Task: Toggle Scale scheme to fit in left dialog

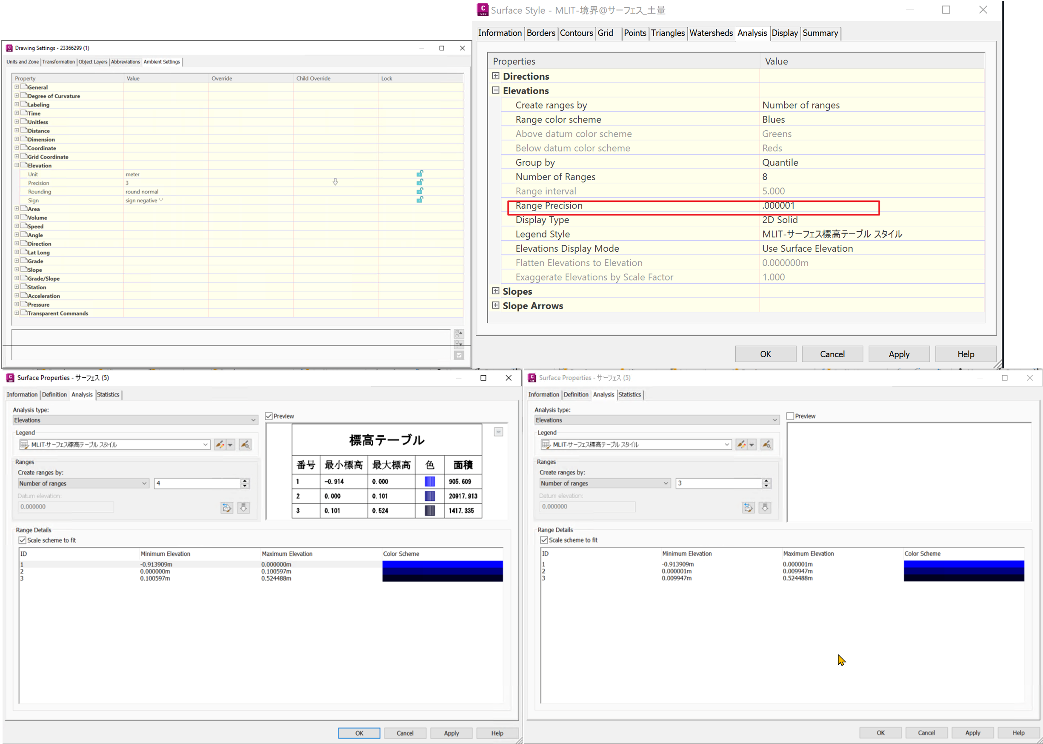Action: point(23,540)
